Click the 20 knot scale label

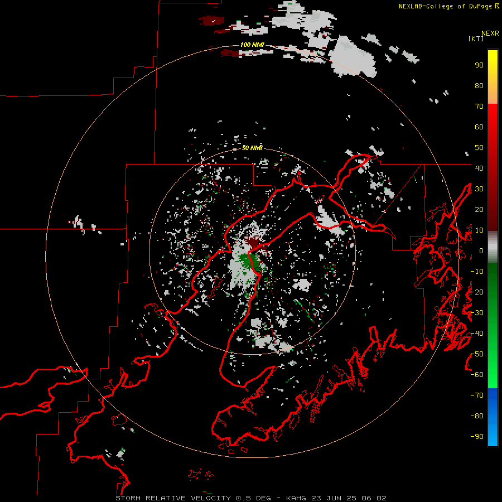click(479, 209)
